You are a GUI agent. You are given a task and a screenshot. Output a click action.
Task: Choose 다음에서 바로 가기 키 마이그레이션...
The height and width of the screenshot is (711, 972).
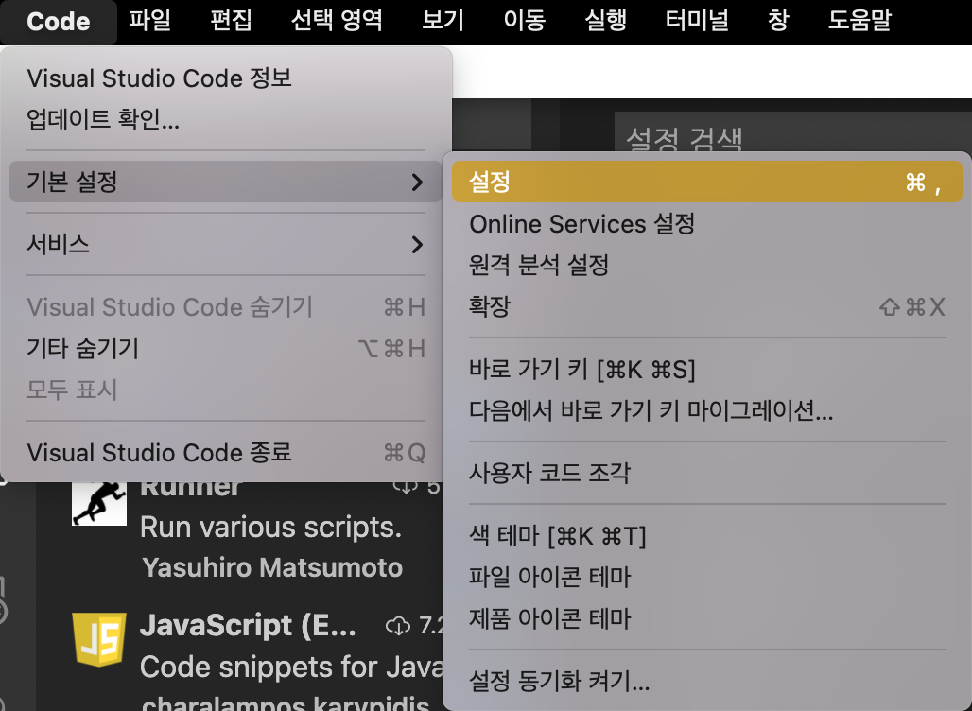(706, 410)
